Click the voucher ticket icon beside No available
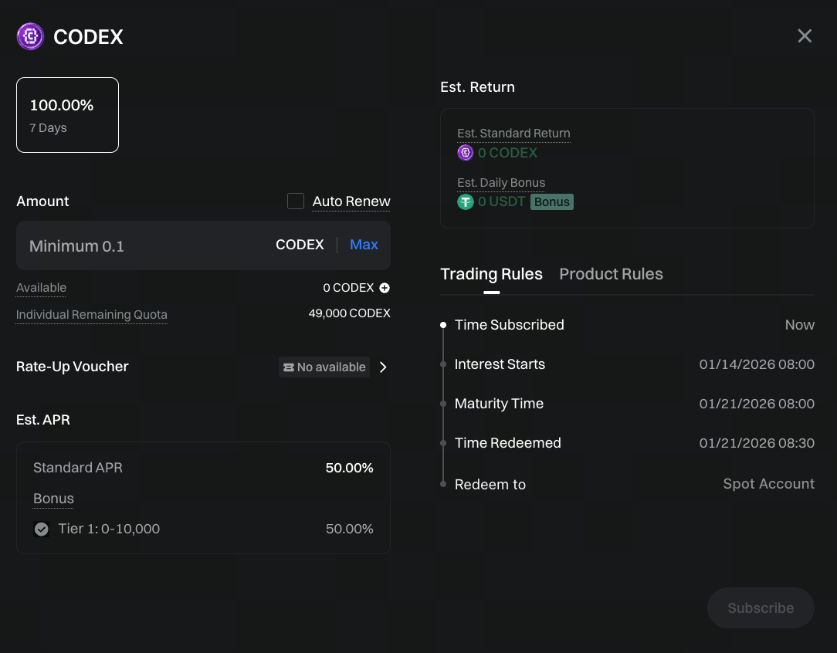 [289, 367]
